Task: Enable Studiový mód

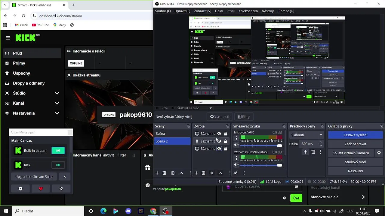Action: click(x=355, y=162)
